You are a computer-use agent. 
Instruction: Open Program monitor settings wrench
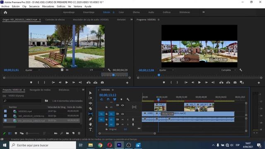pyautogui.click(x=241, y=70)
